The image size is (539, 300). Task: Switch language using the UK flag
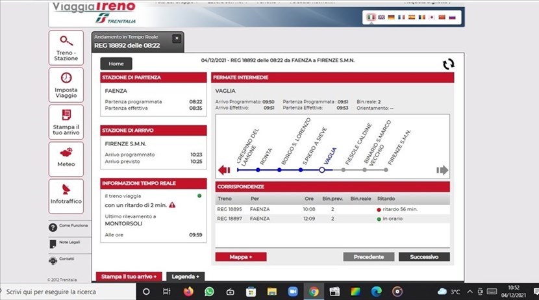point(381,17)
